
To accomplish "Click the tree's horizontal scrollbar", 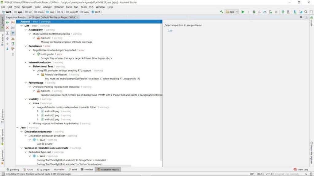I will [x=74, y=166].
